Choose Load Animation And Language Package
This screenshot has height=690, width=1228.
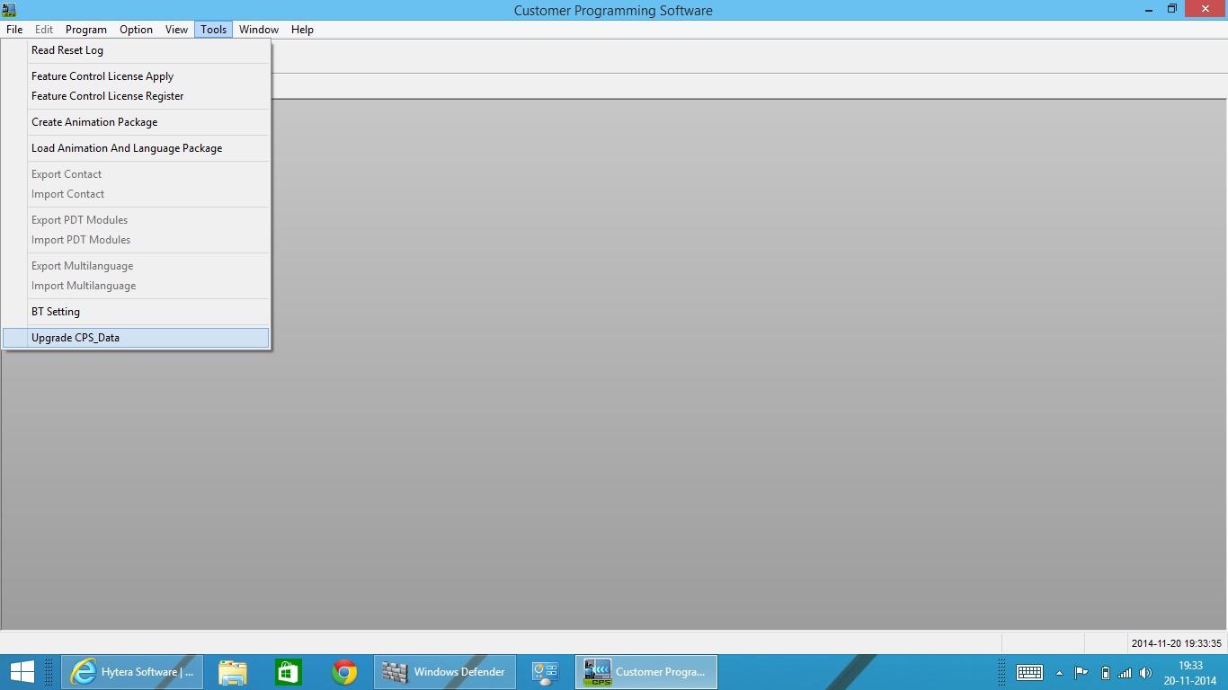pos(136,148)
